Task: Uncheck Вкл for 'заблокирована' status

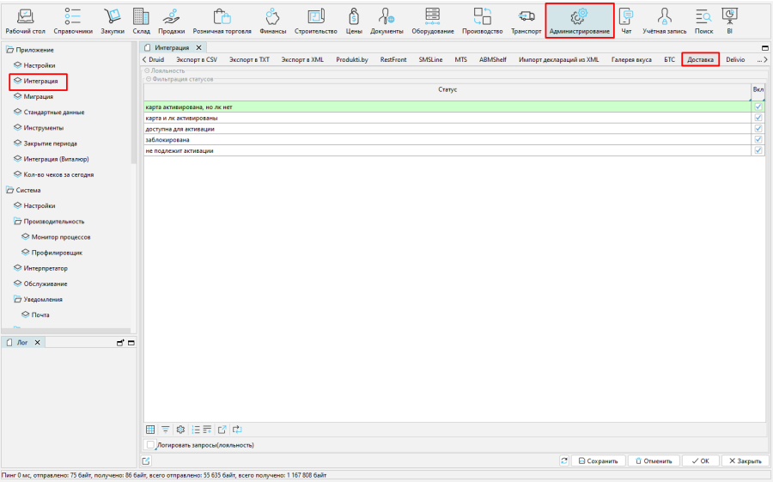Action: (x=758, y=139)
